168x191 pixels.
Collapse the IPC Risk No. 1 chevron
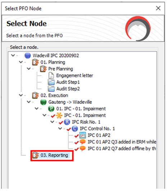52,122
